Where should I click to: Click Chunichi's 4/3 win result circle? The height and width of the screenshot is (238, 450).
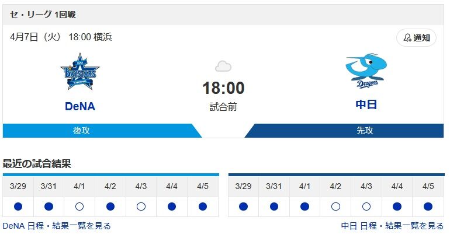pyautogui.click(x=366, y=206)
